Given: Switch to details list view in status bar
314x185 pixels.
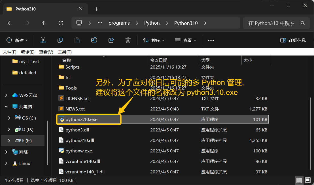Looking at the screenshot, I should coord(299,180).
